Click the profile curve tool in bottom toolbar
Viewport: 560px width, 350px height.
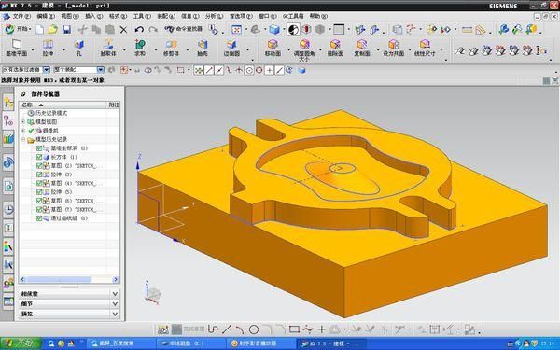coord(213,329)
